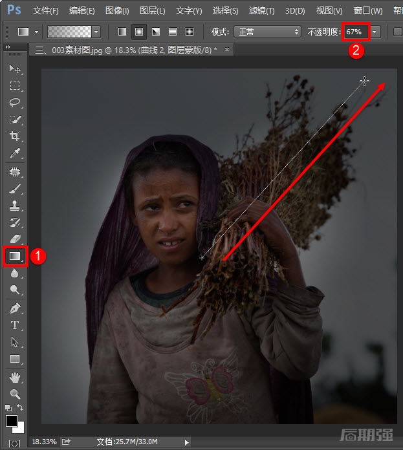
Task: Open the 图像(I) menu
Action: pyautogui.click(x=117, y=11)
